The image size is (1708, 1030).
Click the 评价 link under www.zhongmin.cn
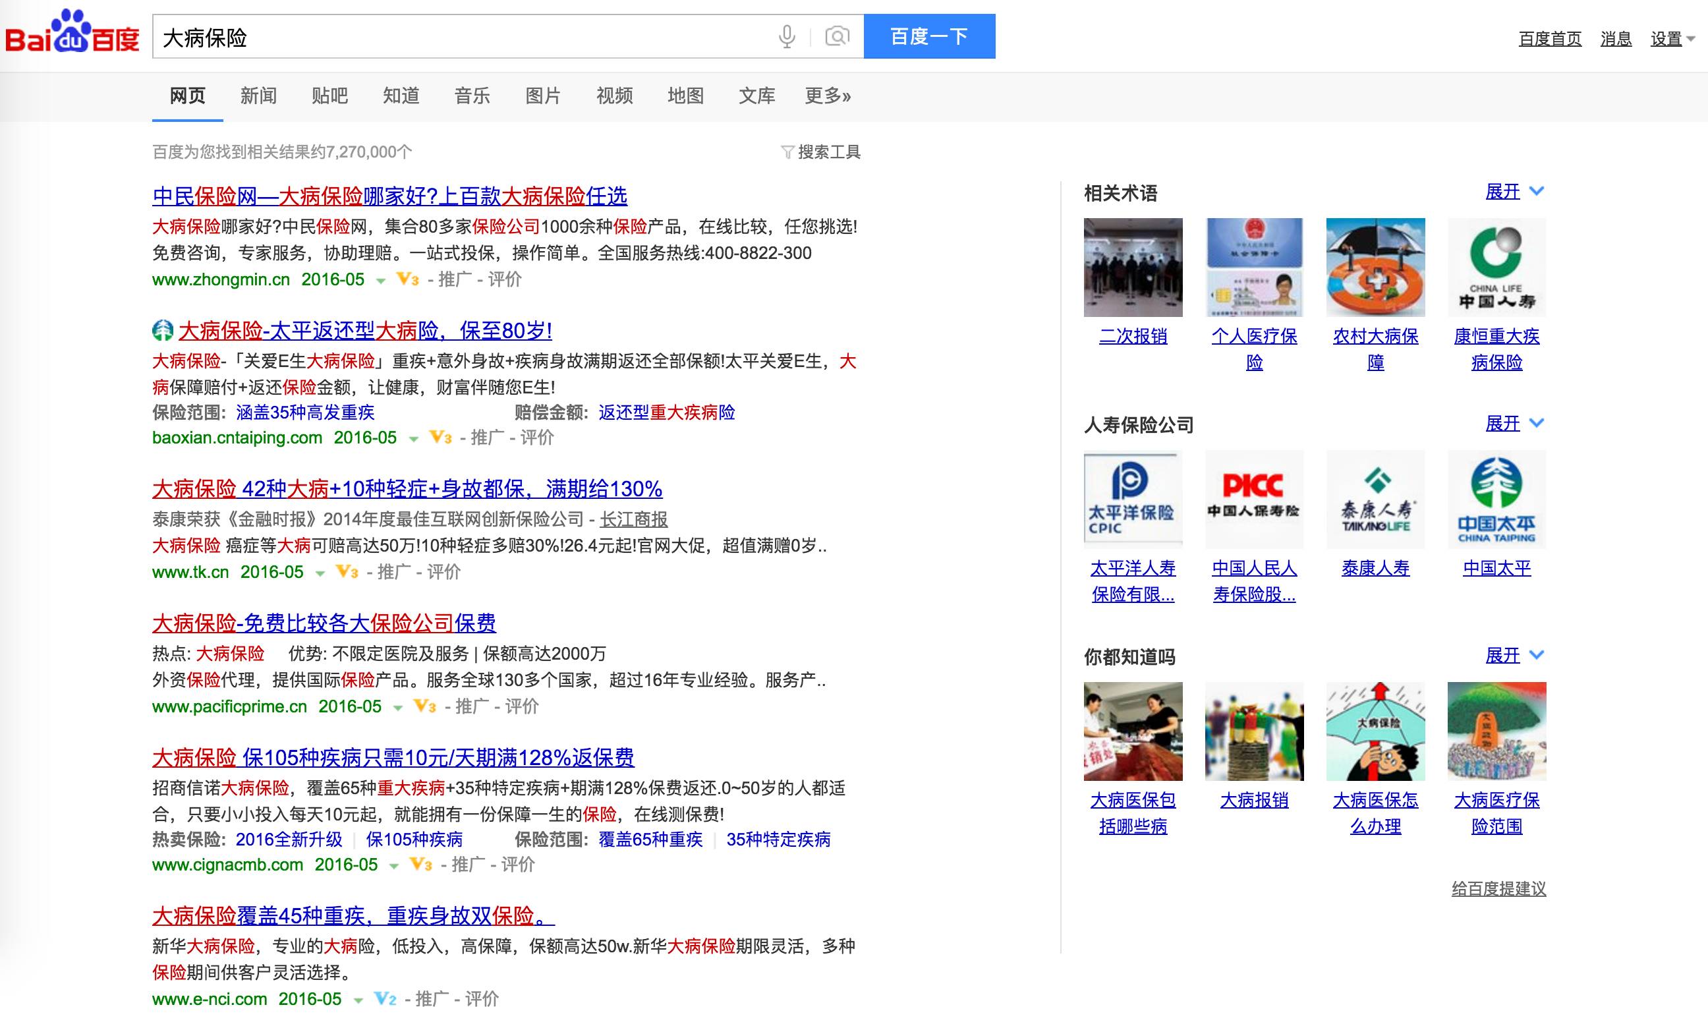click(x=505, y=279)
